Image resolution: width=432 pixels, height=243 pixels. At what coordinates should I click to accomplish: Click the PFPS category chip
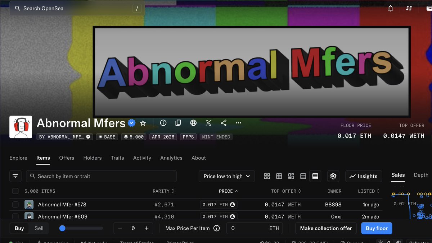tap(188, 137)
